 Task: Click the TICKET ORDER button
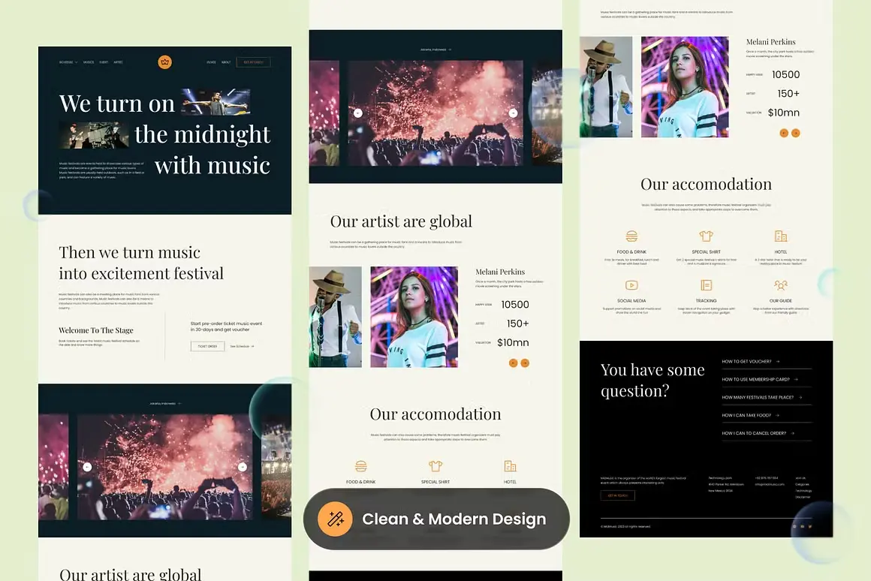pyautogui.click(x=207, y=346)
